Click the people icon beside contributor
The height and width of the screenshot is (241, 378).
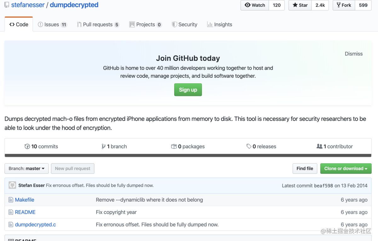point(319,146)
